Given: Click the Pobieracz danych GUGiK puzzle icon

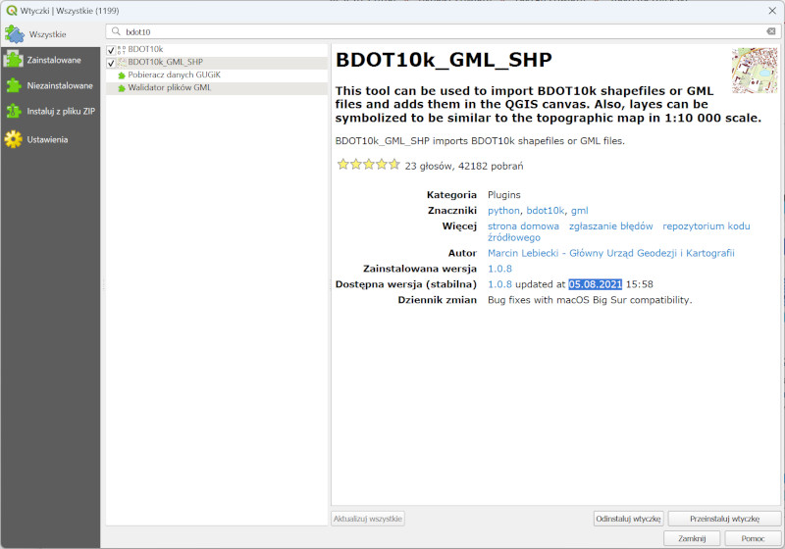Looking at the screenshot, I should 122,75.
